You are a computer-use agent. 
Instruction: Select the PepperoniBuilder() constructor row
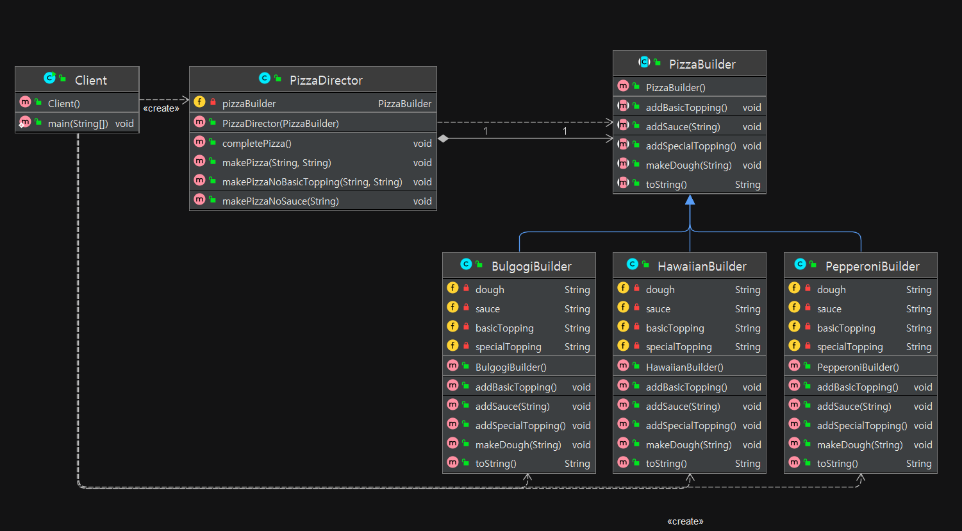(861, 367)
